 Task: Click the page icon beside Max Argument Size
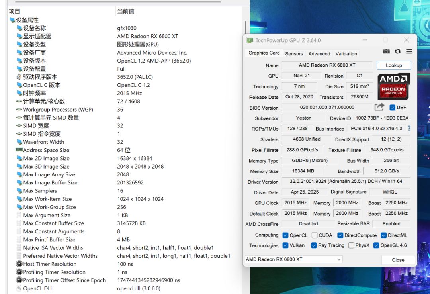19,215
